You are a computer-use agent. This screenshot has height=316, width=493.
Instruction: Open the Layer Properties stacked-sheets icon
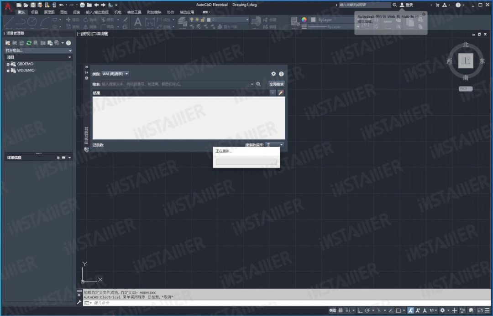(182, 21)
